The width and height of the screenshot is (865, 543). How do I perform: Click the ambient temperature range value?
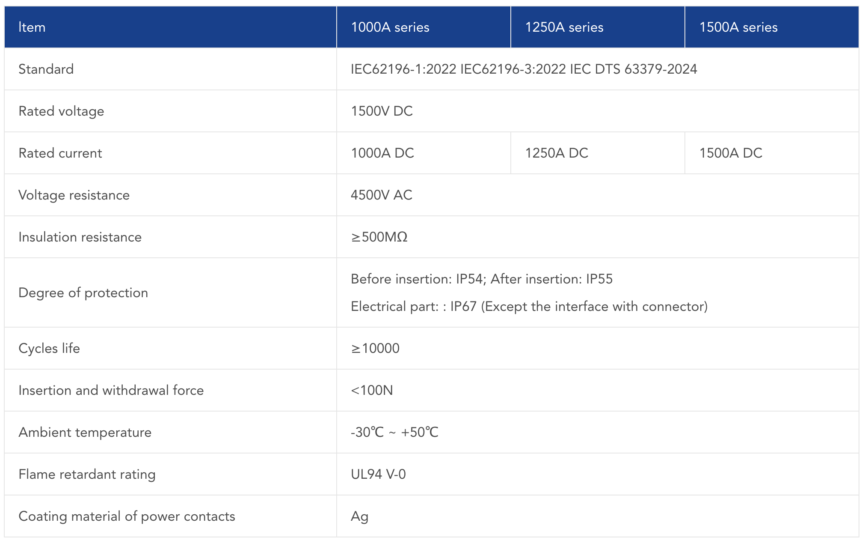coord(394,432)
